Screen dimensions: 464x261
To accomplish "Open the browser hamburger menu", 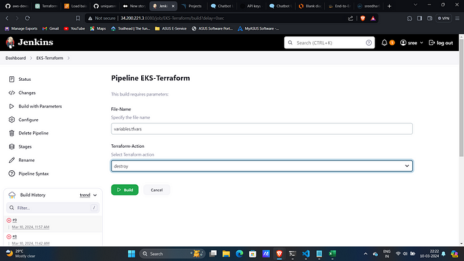I will [x=457, y=18].
